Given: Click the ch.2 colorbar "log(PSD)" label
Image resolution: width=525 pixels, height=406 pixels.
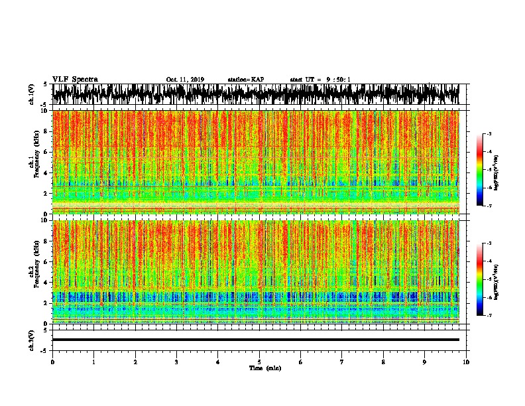Looking at the screenshot, I should (x=496, y=282).
